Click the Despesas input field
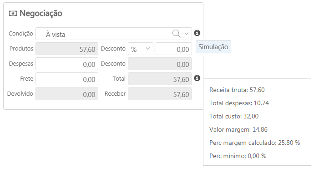Viewport: 314px width, 169px height. coord(67,64)
